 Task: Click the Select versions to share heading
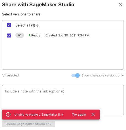click(x=21, y=14)
